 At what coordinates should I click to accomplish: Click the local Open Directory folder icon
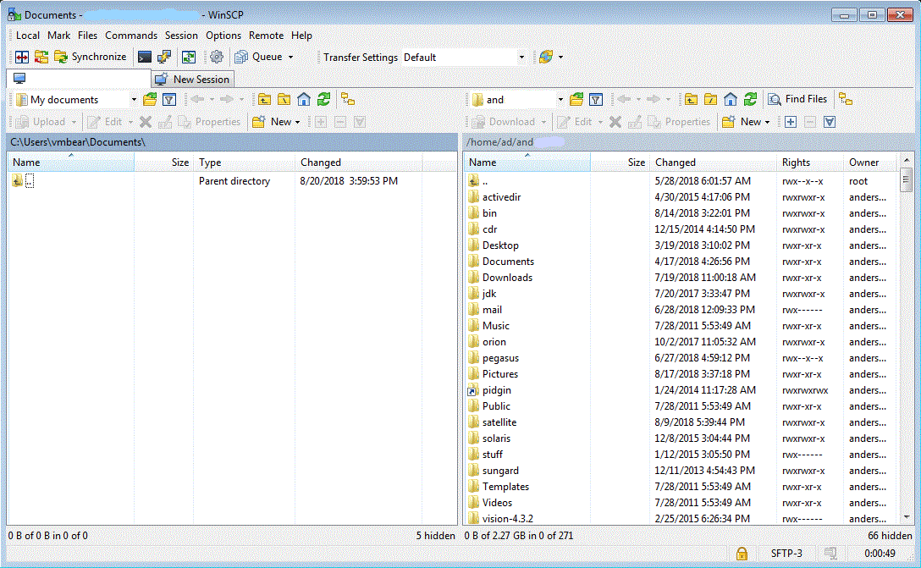click(x=150, y=99)
